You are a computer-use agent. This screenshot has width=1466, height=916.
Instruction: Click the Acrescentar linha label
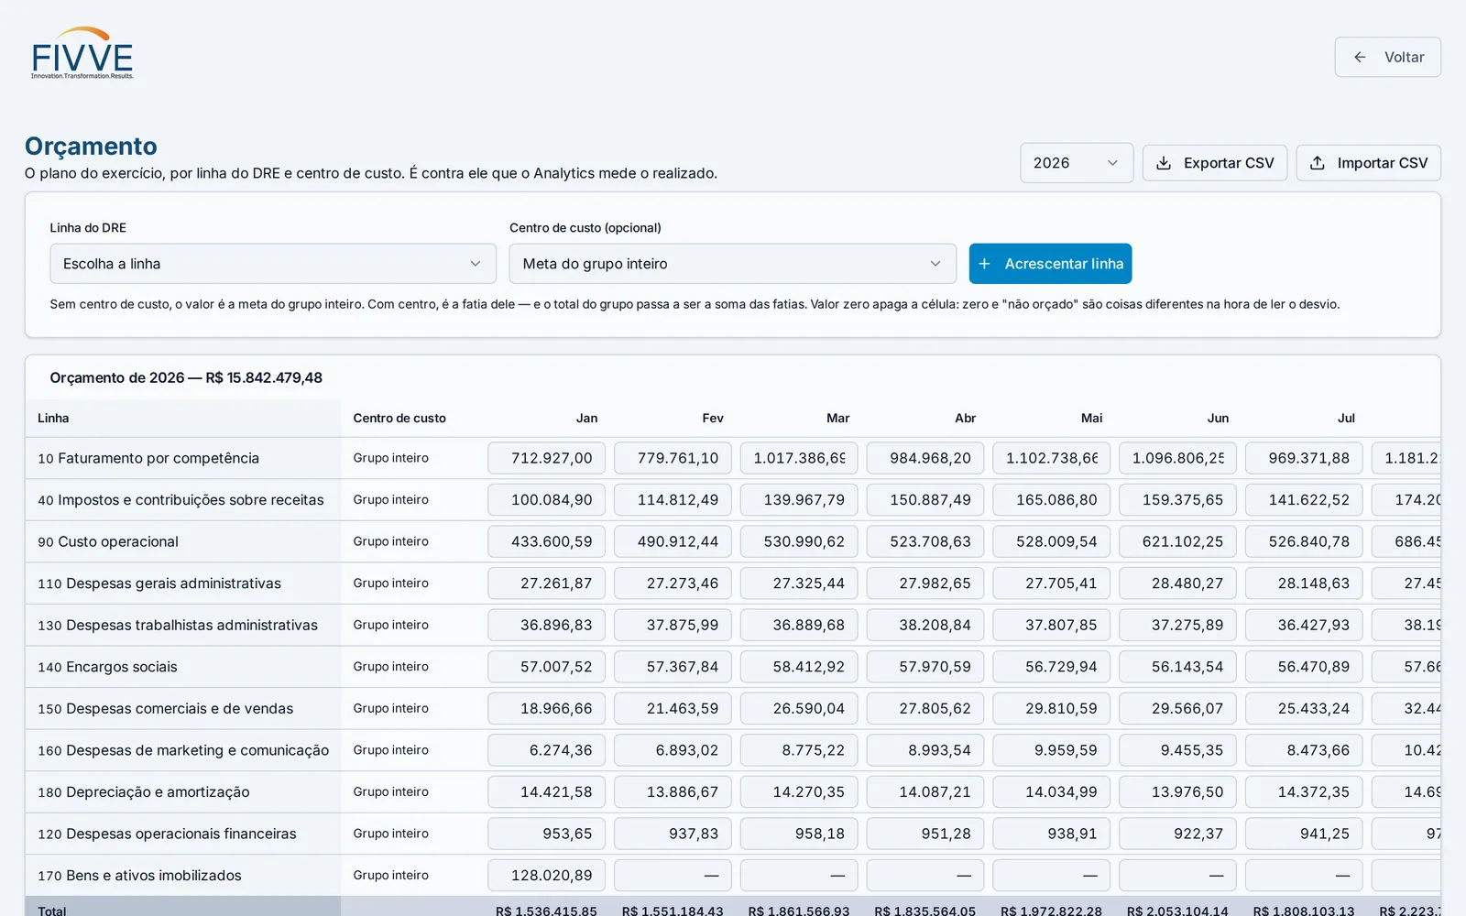(x=1064, y=264)
